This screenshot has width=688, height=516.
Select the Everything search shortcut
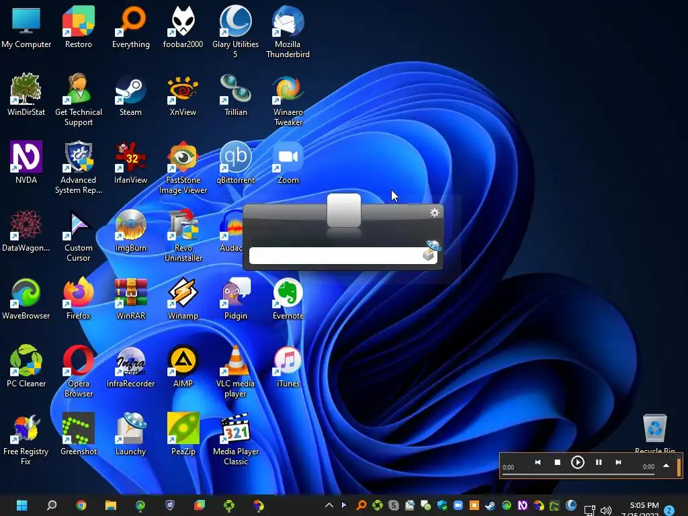click(x=131, y=27)
